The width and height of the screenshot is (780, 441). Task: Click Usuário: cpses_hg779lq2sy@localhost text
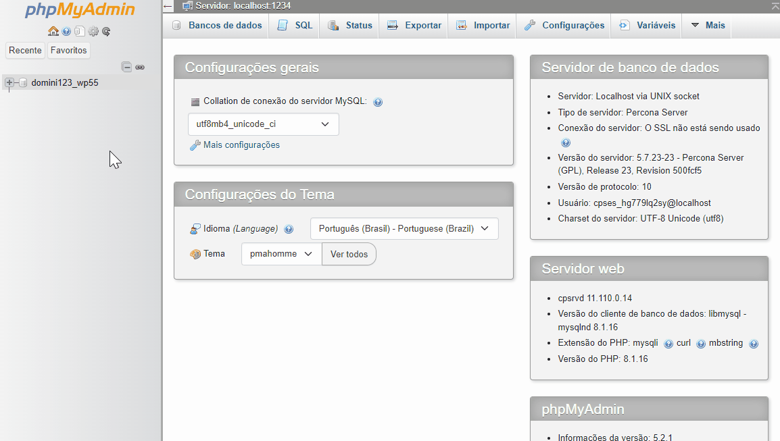pos(634,203)
